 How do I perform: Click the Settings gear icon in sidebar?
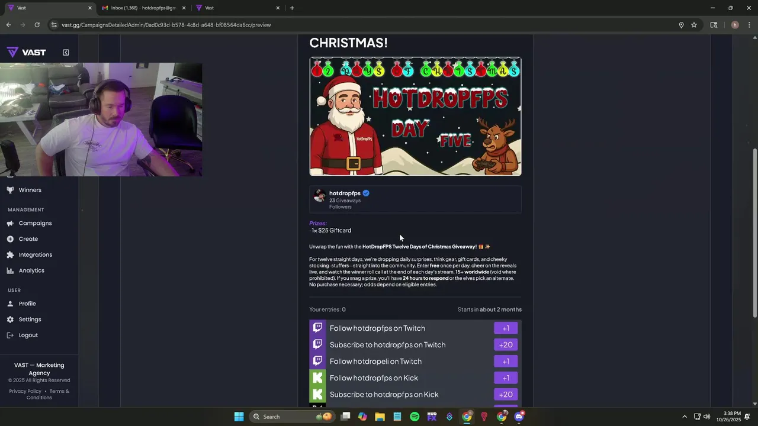click(x=10, y=319)
